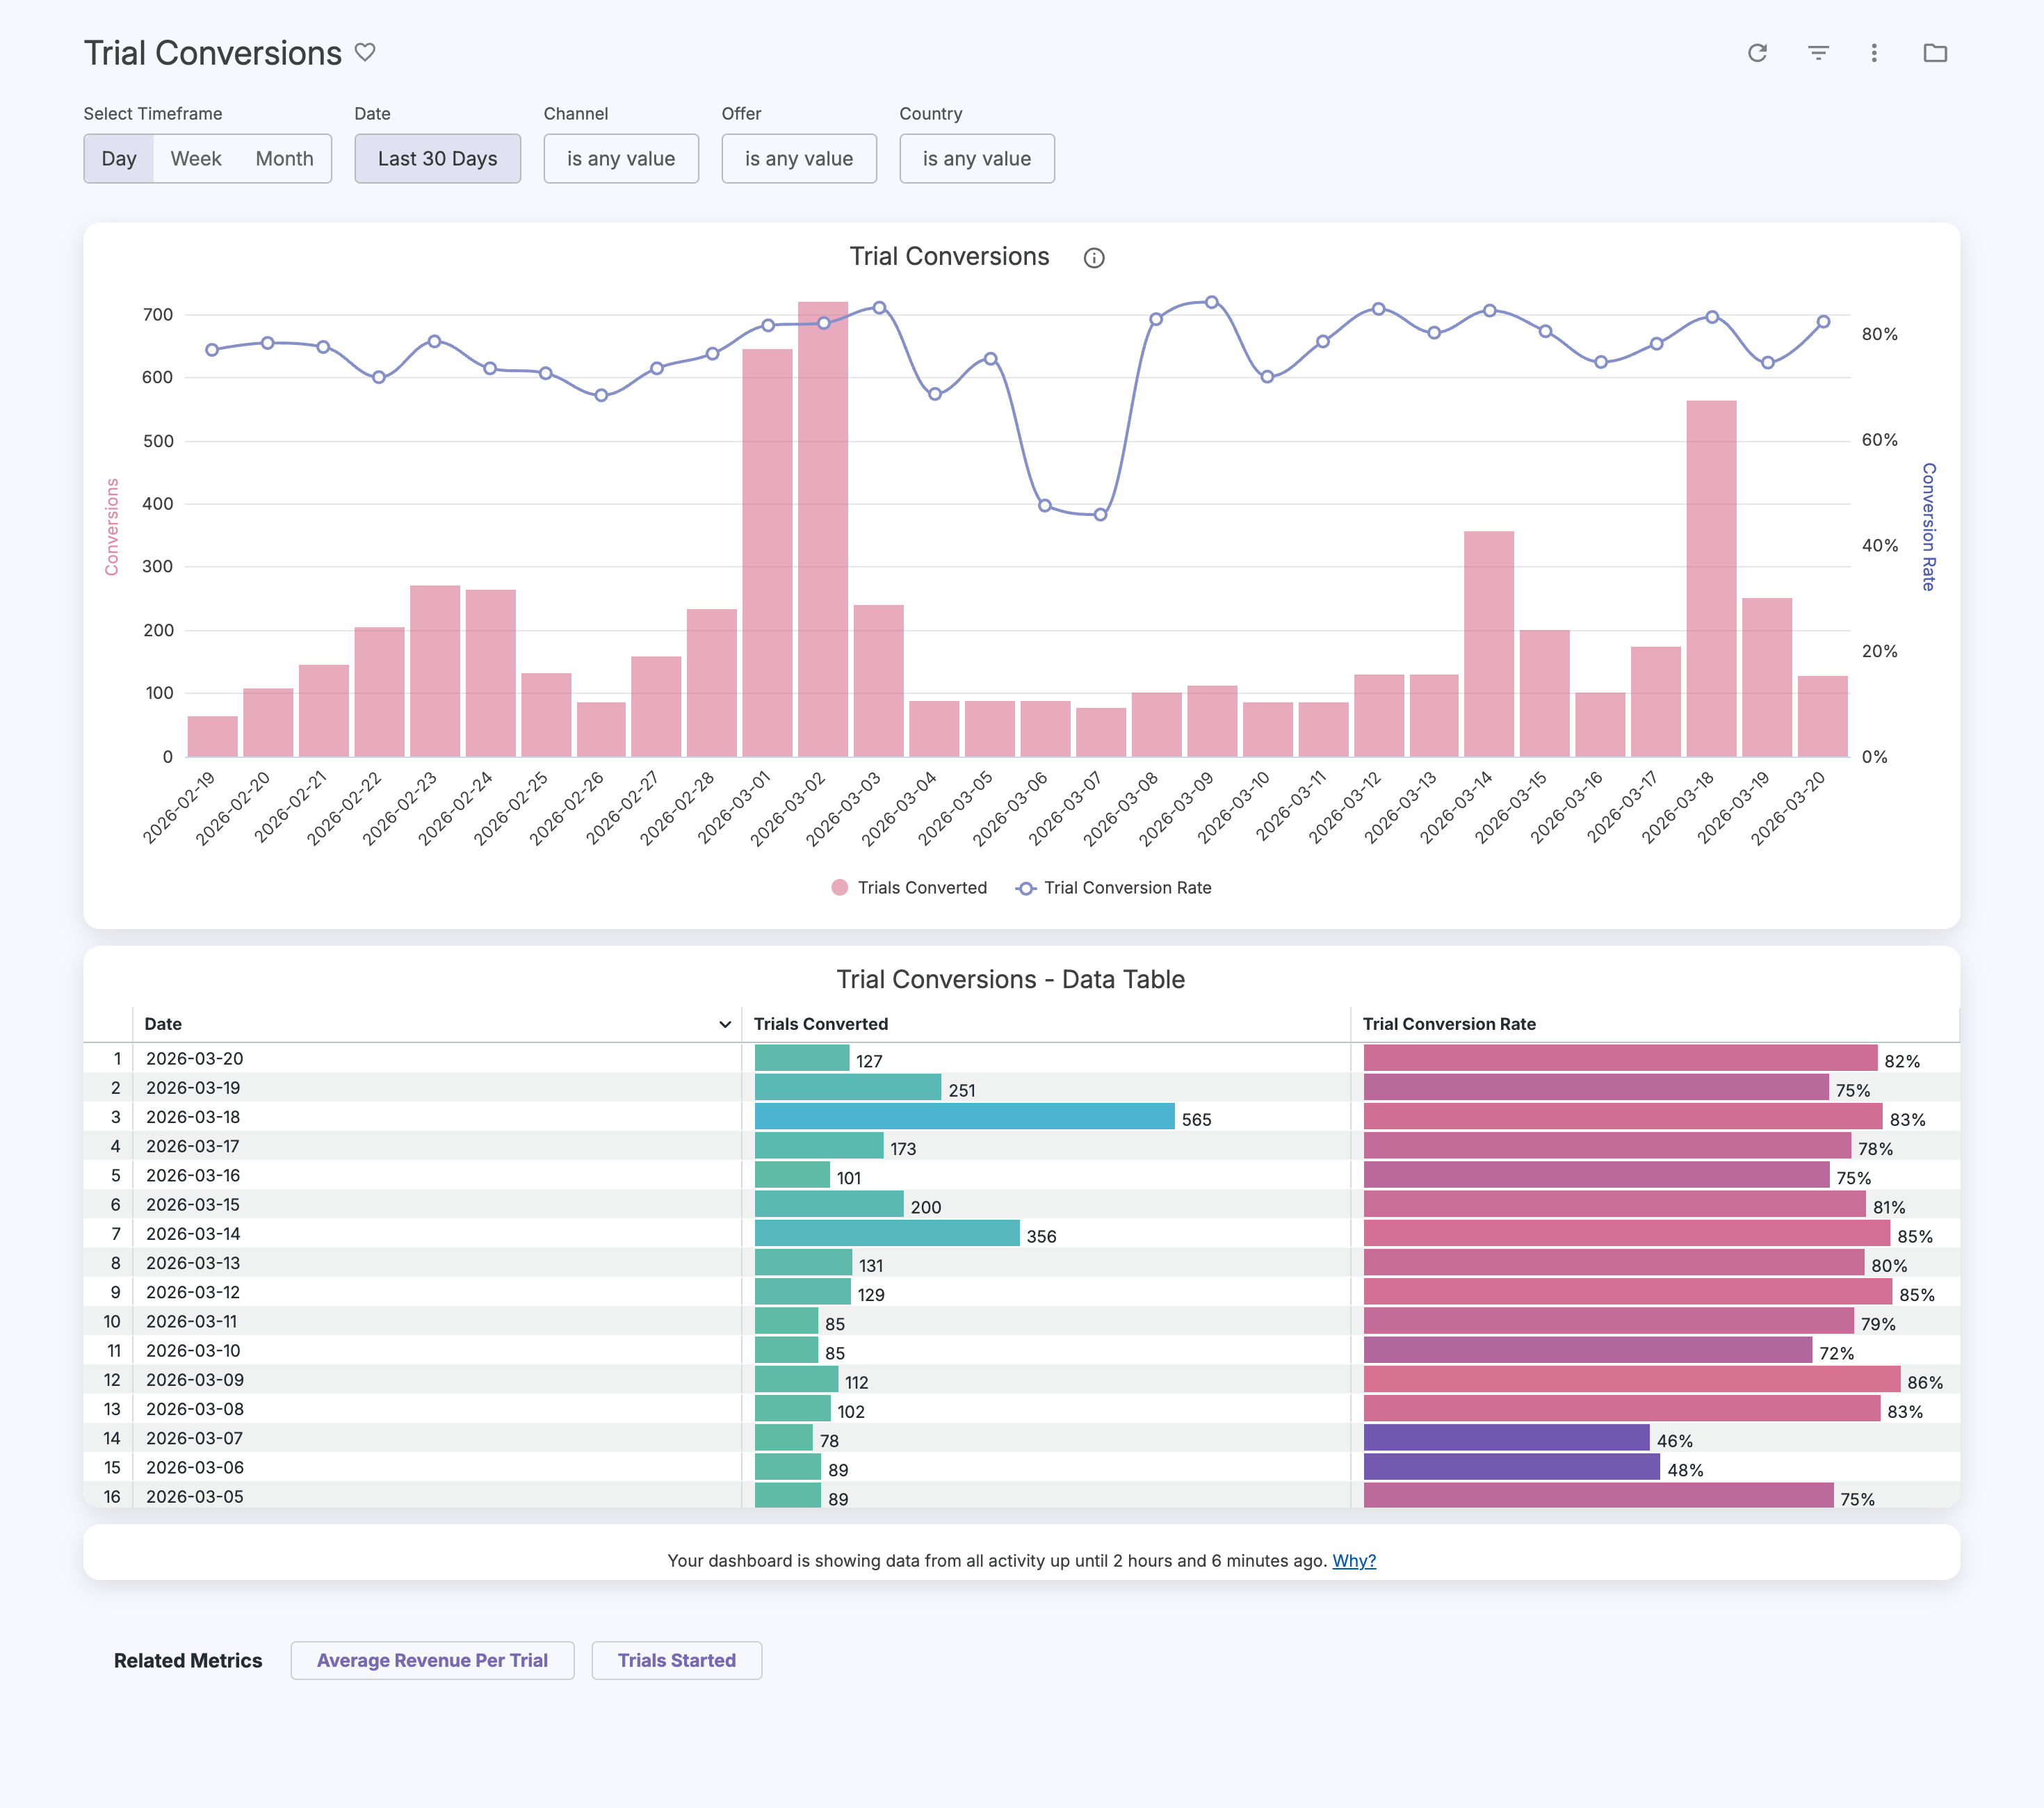Follow the Why? link about data freshness

(1354, 1560)
